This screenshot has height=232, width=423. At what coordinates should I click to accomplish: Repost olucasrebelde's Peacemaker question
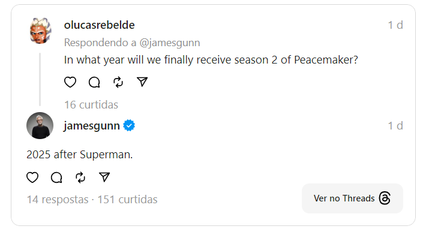(118, 82)
